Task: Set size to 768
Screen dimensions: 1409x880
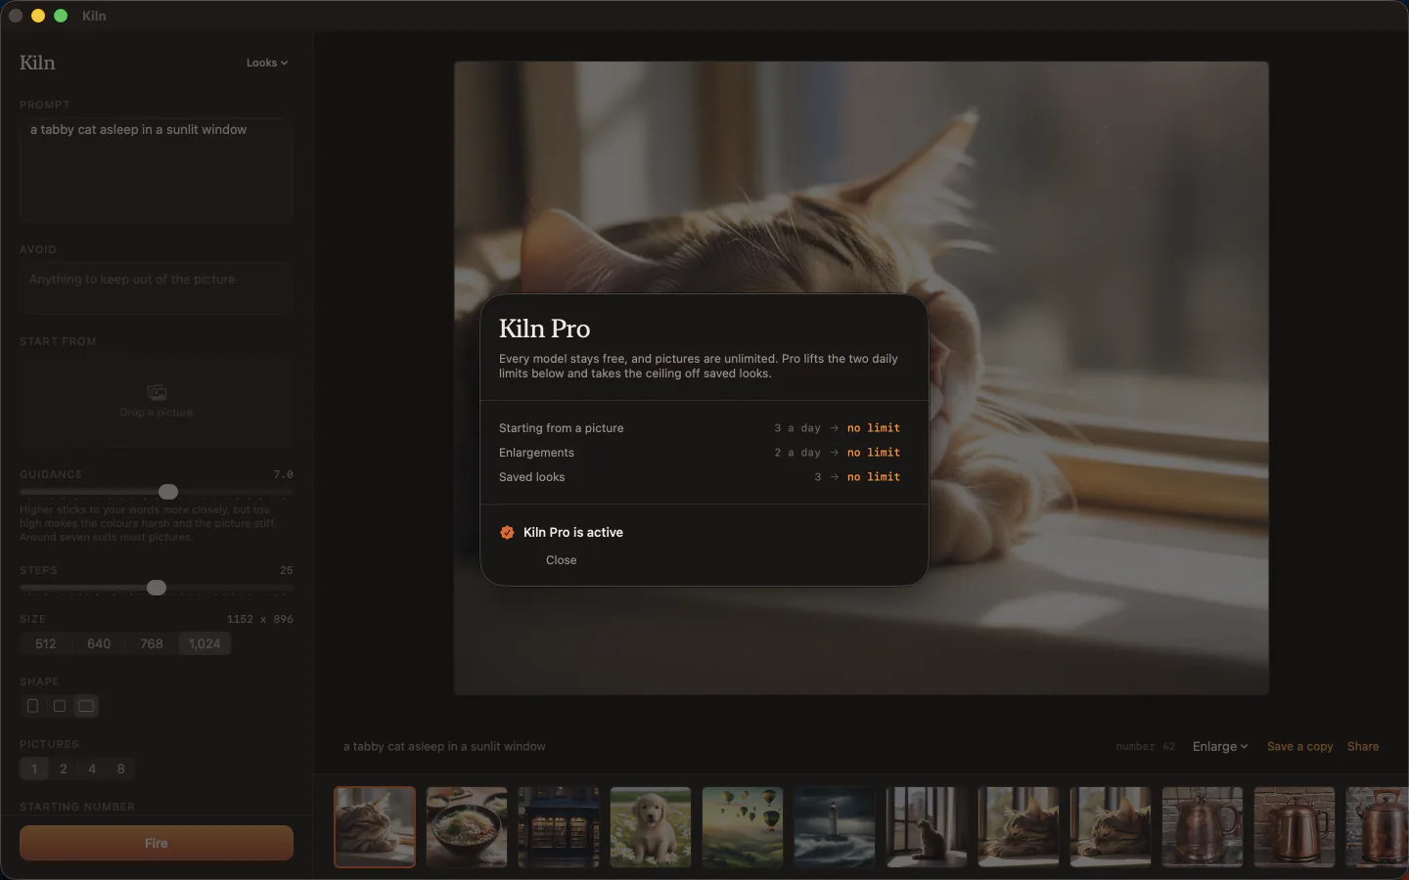Action: [x=152, y=643]
